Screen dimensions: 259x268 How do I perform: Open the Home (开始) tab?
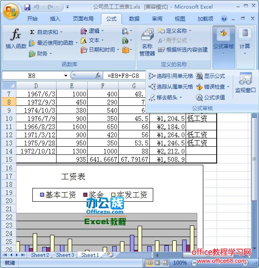point(32,18)
